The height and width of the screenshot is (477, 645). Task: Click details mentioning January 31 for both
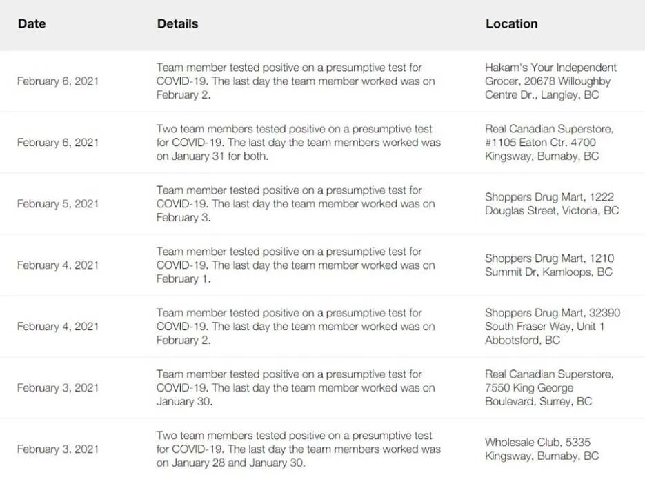(x=298, y=142)
